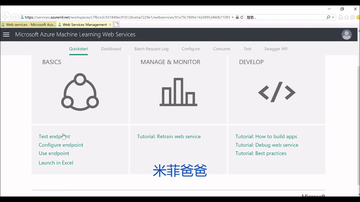Open the hamburger navigation menu
The image size is (360, 202).
pos(6,35)
